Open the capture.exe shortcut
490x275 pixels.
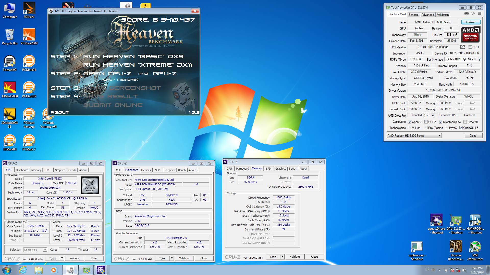tap(417, 251)
